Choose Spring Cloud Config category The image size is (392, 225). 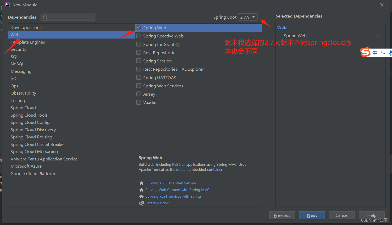click(71, 122)
